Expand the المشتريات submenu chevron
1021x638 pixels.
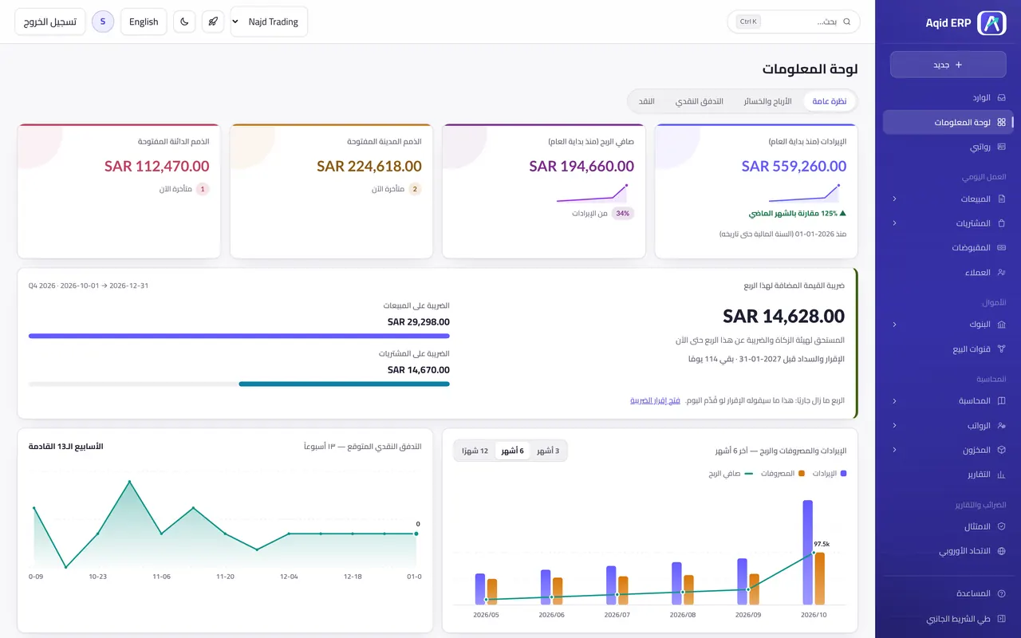[894, 223]
